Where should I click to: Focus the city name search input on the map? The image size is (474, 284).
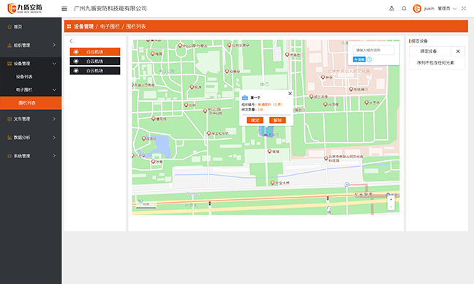click(374, 51)
